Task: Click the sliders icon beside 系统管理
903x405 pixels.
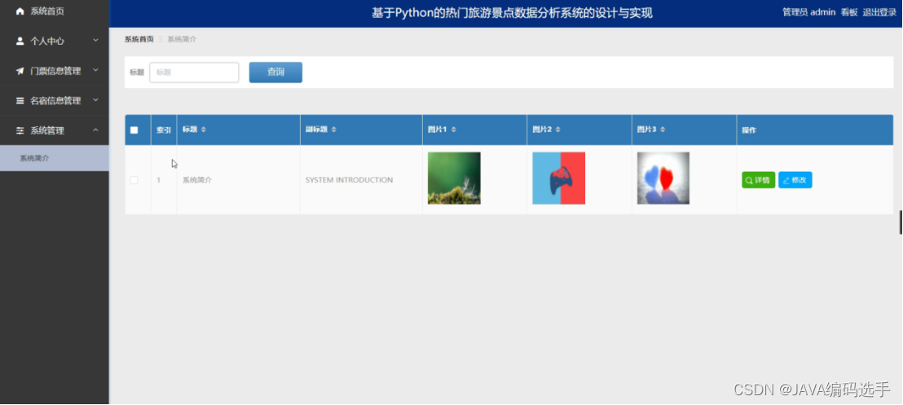Action: click(x=20, y=130)
